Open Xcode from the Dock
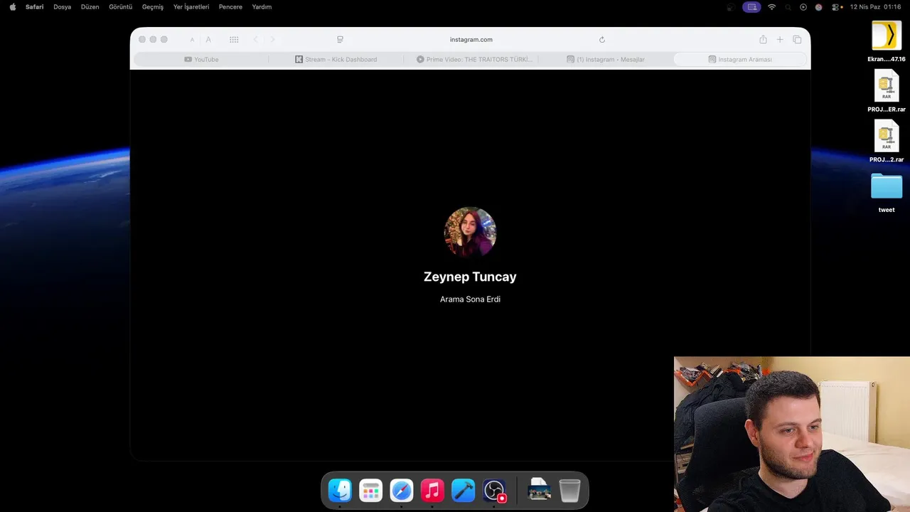This screenshot has width=910, height=512. point(463,490)
